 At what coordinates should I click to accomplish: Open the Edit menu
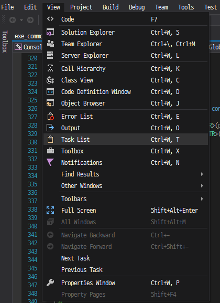coord(30,7)
